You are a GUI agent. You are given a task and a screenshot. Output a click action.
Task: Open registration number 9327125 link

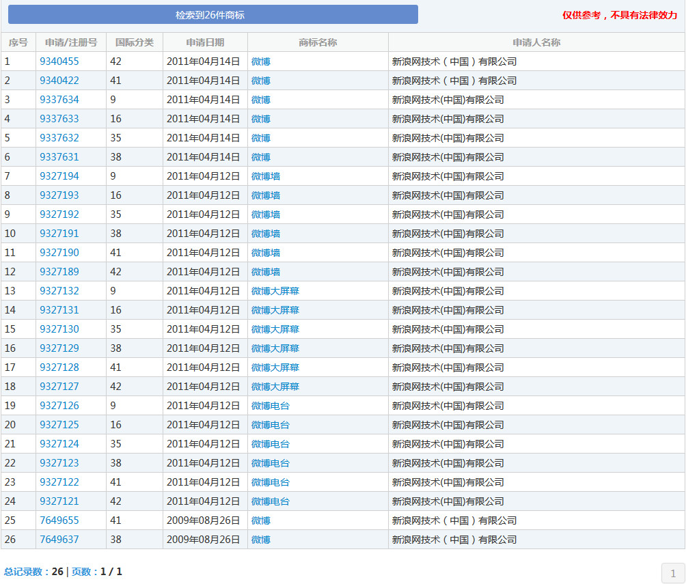coord(59,425)
